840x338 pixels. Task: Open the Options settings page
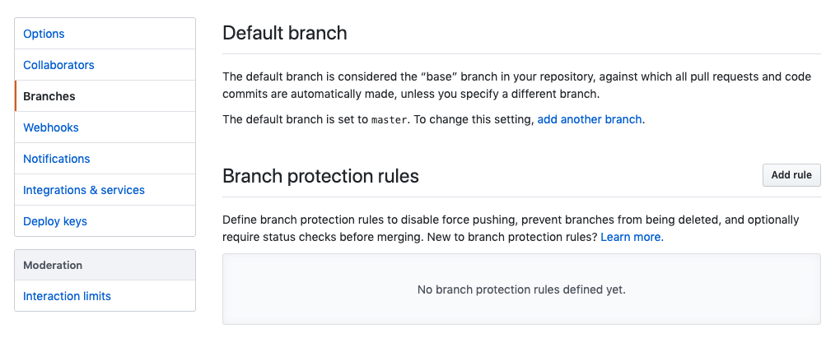click(x=44, y=34)
